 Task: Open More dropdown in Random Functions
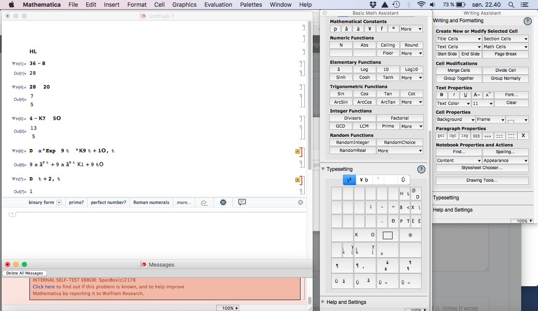(x=400, y=151)
